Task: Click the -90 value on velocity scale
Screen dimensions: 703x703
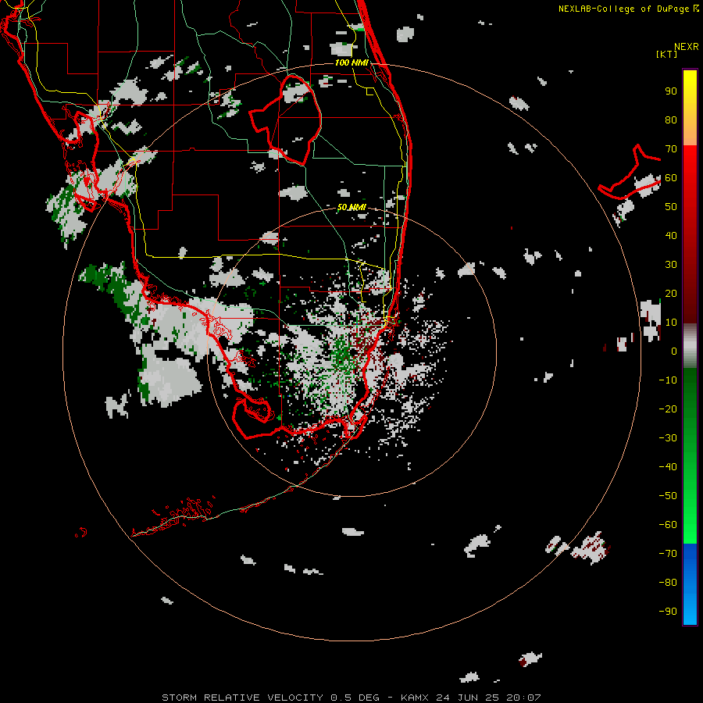Action: [668, 612]
